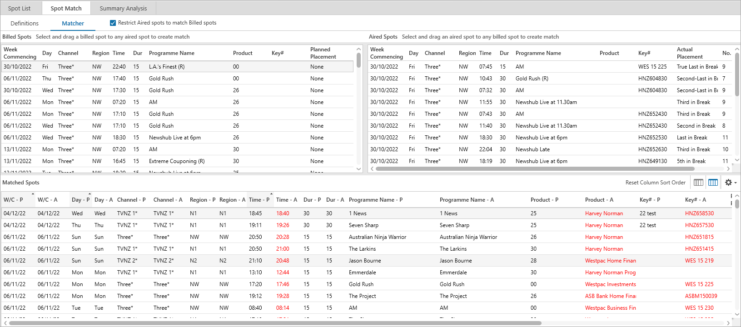Viewport: 741px width, 327px height.
Task: Select matched row for 1 News
Action: (366, 213)
